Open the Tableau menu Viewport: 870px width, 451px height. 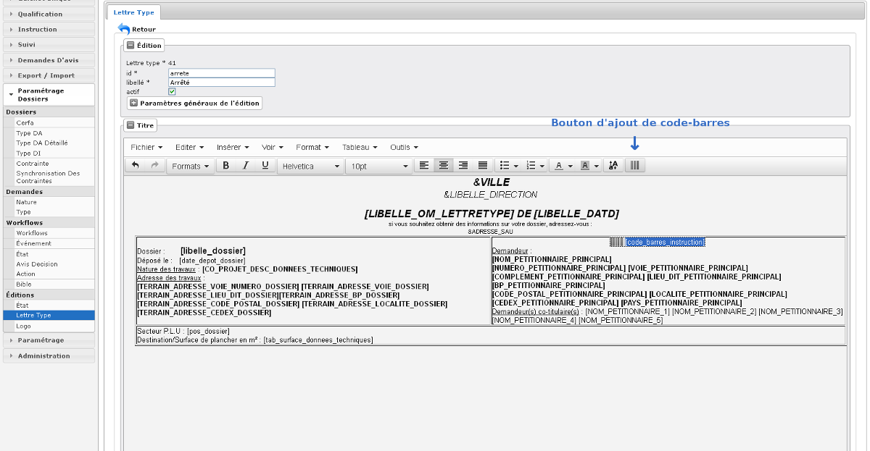(x=360, y=147)
